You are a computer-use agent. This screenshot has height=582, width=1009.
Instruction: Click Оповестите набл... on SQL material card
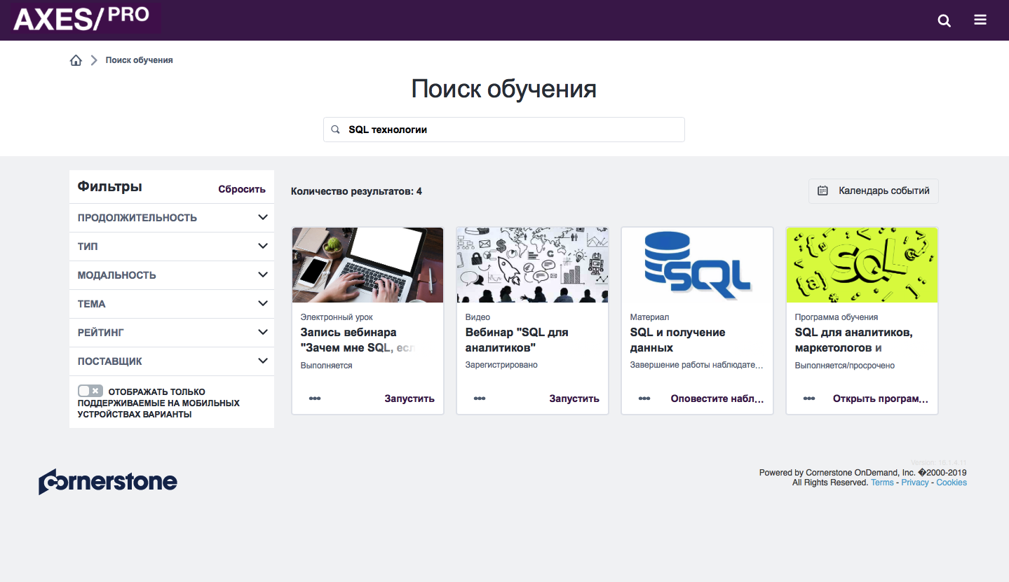tap(717, 399)
